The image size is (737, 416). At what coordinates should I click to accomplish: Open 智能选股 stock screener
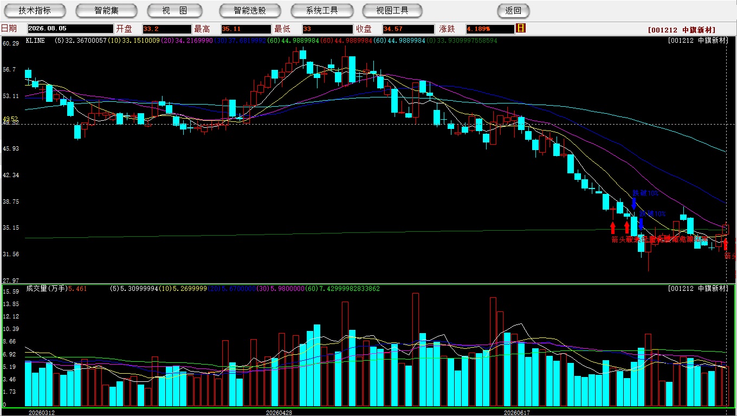click(250, 10)
